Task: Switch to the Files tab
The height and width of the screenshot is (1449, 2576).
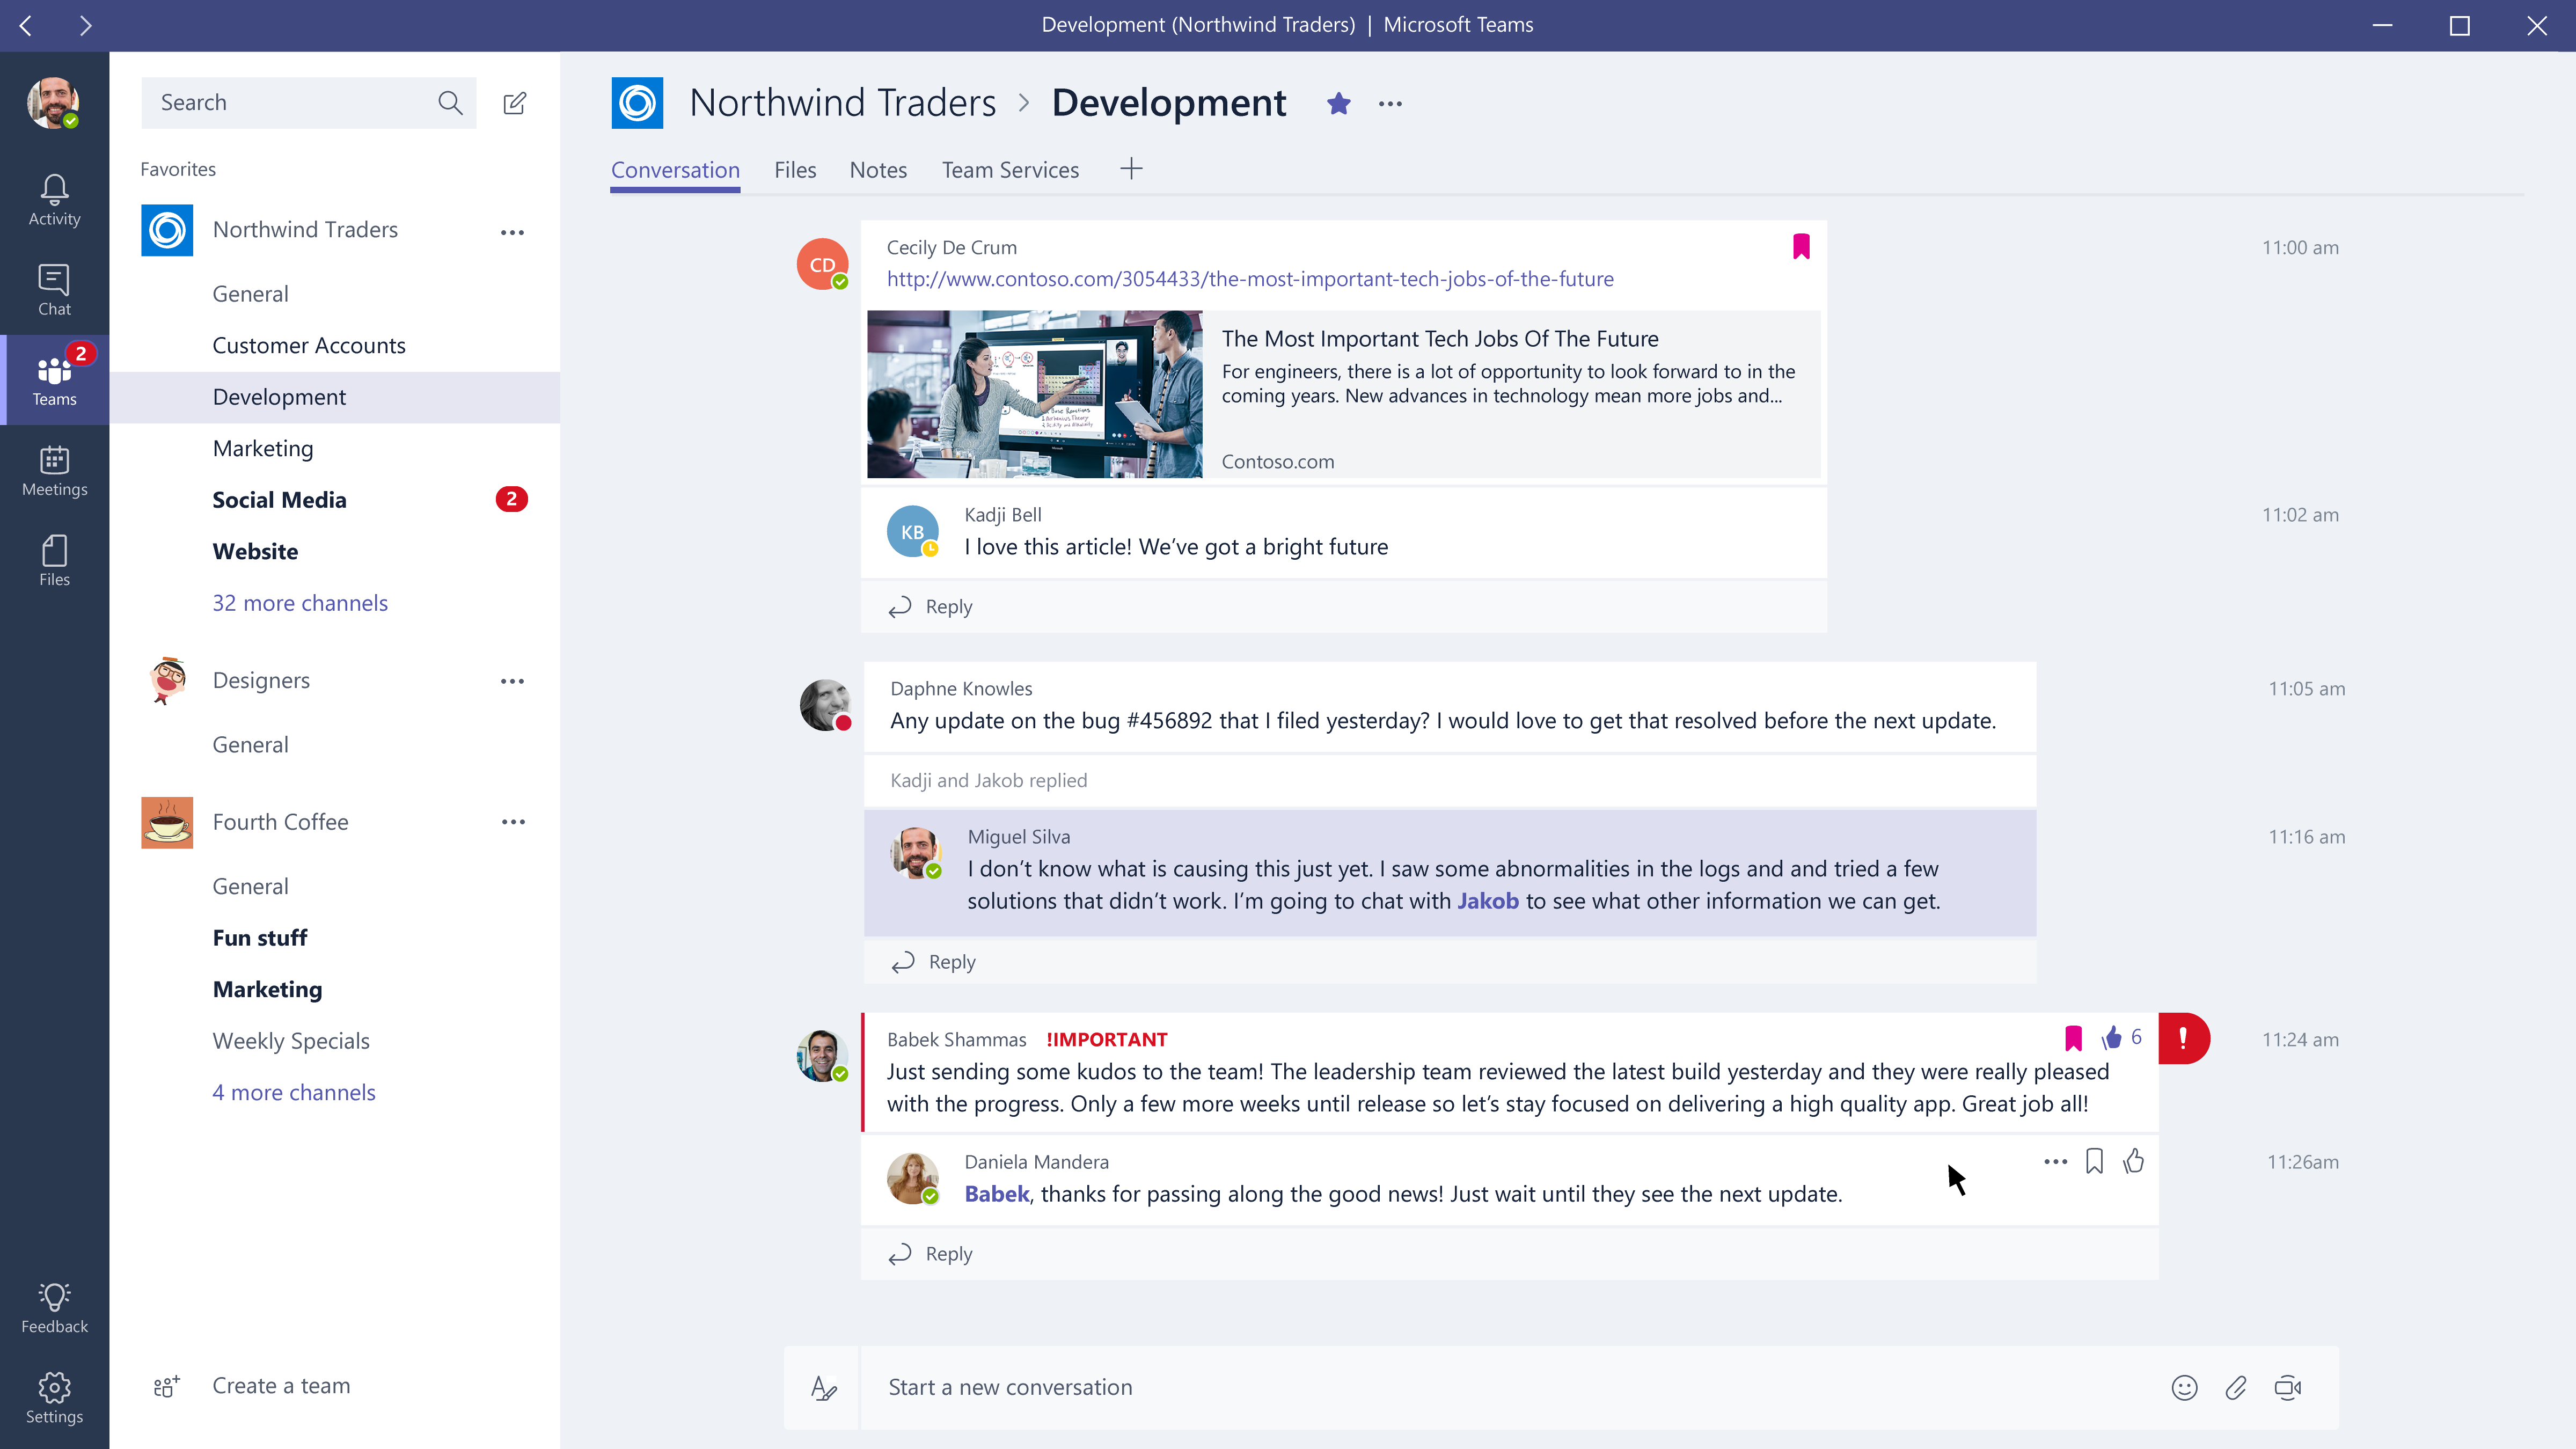Action: pyautogui.click(x=794, y=168)
